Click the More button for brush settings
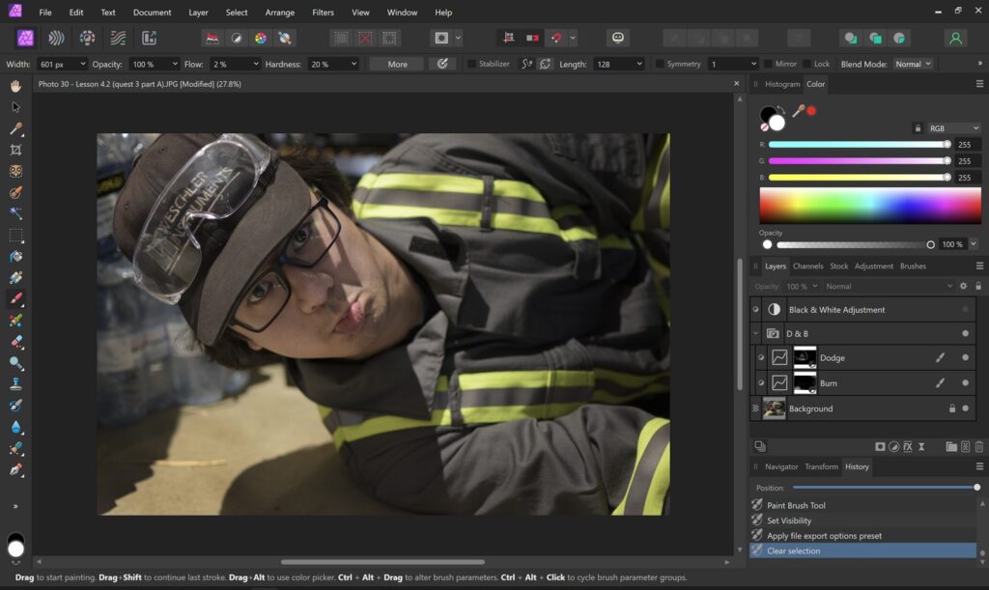The width and height of the screenshot is (989, 590). coord(397,64)
